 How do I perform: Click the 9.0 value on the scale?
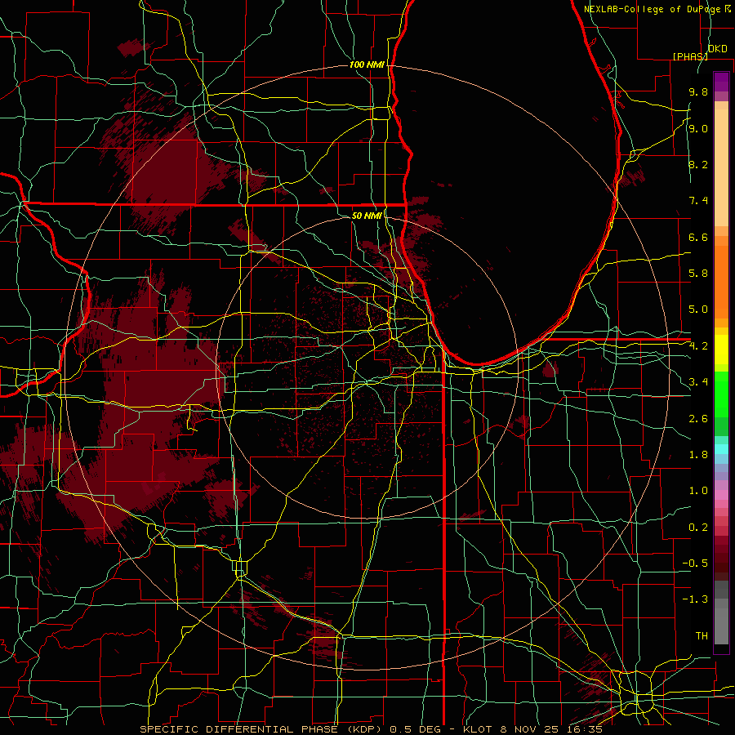(x=698, y=128)
